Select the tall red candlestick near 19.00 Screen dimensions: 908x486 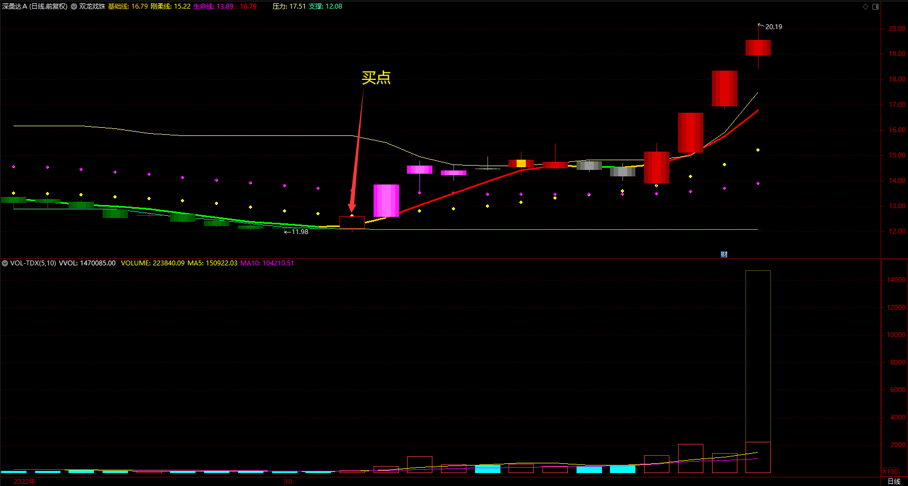pyautogui.click(x=758, y=47)
